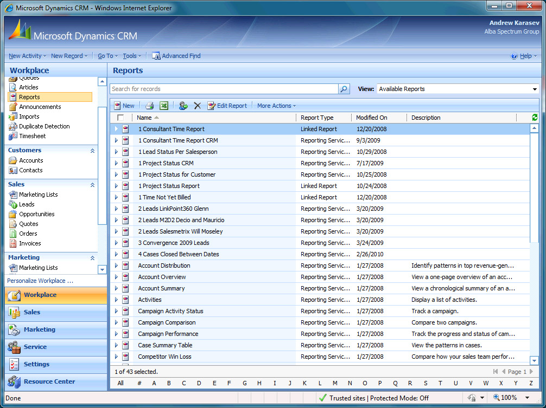Open the Resource Center area
Viewport: 546px width, 408px height.
(56, 382)
